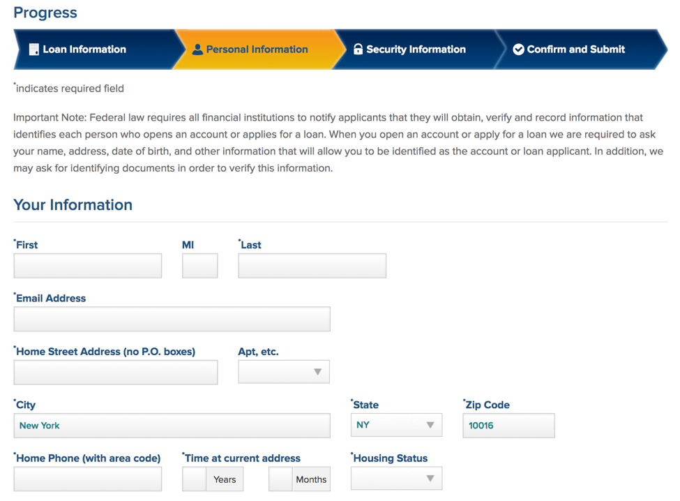Click the 'Important Note: Federal law' paragraph
Screen dimensions: 680x501
coord(338,143)
